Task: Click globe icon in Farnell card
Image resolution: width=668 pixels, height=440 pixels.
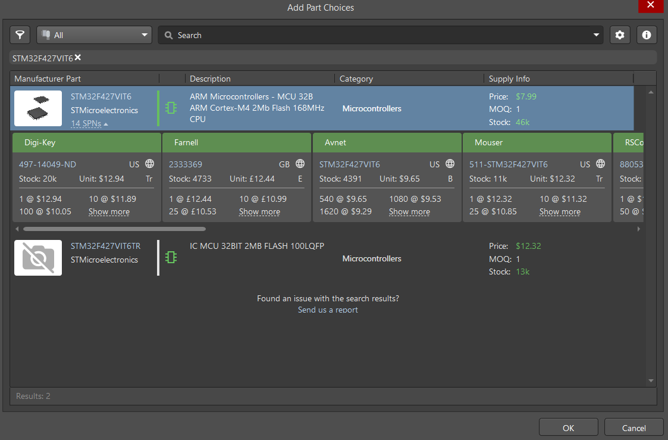Action: (300, 164)
